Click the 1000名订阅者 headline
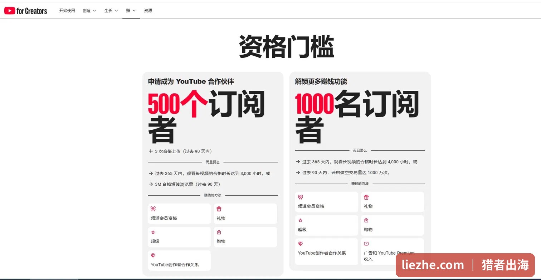This screenshot has width=541, height=280. (x=357, y=116)
